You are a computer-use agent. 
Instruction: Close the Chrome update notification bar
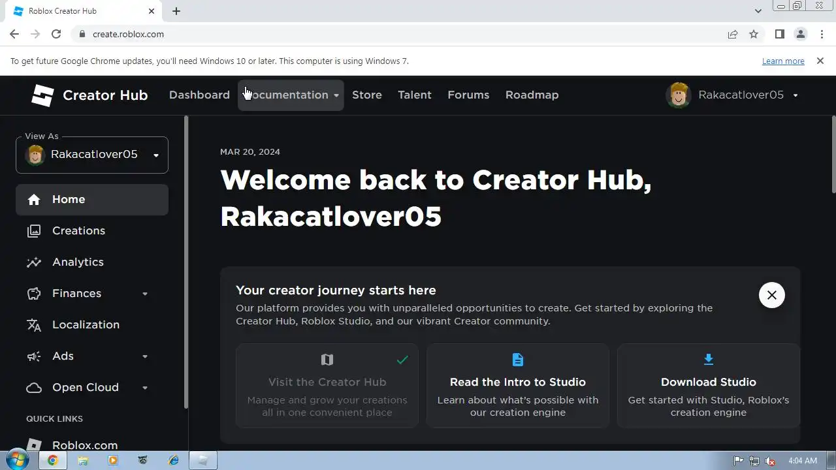(820, 61)
